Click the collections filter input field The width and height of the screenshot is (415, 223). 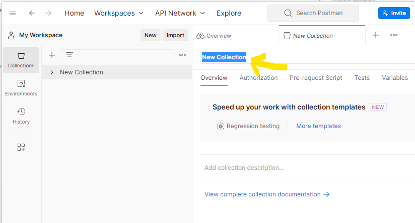pos(117,55)
